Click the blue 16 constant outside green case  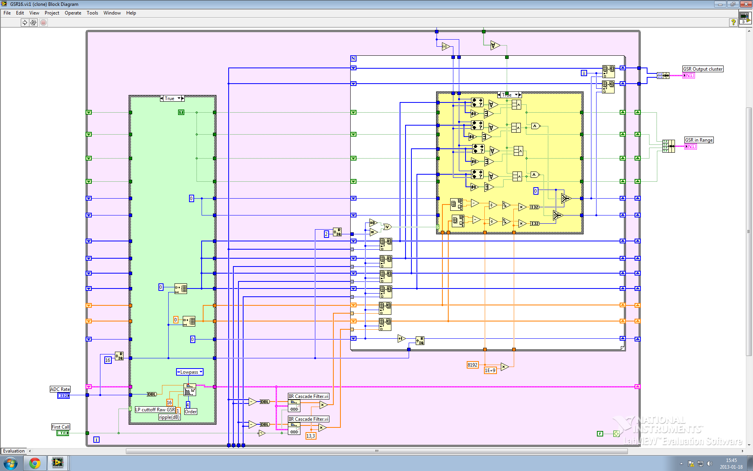[x=108, y=360]
